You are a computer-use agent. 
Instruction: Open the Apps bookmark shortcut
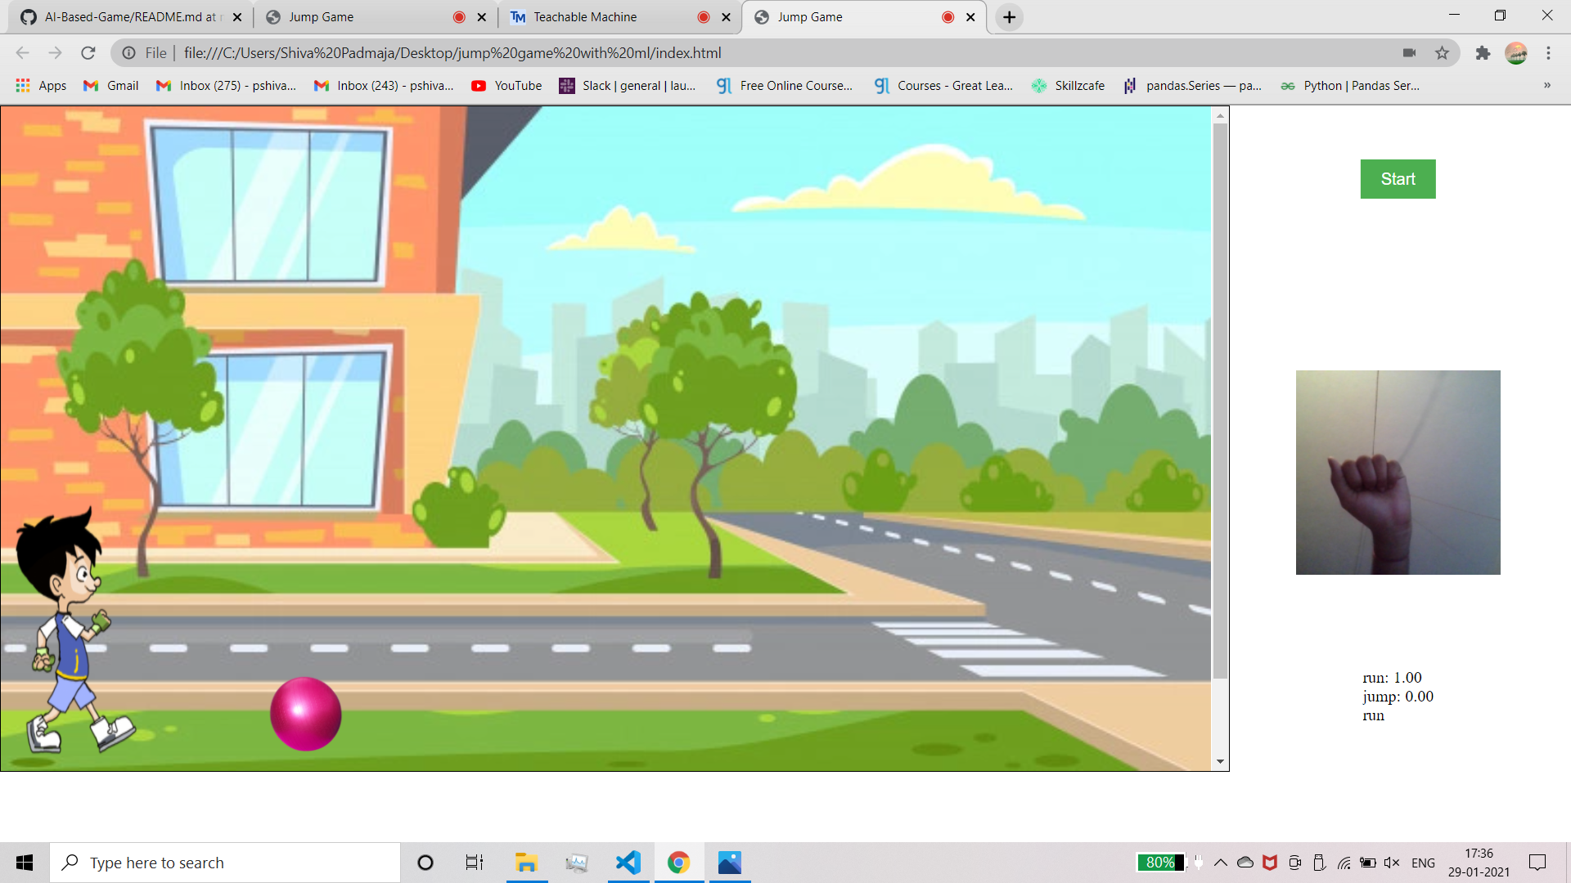(42, 86)
